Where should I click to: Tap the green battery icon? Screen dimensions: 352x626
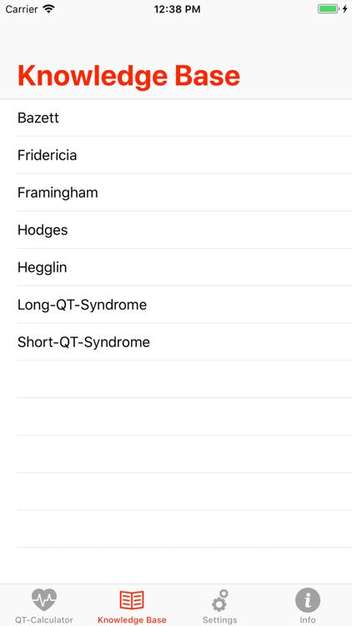tap(328, 9)
